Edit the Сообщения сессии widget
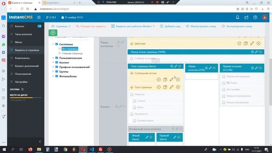Image resolution: width=272 pixels, height=153 pixels. click(171, 79)
